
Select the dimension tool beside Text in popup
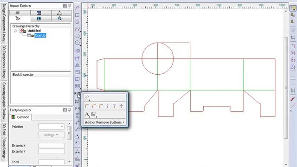(94, 115)
